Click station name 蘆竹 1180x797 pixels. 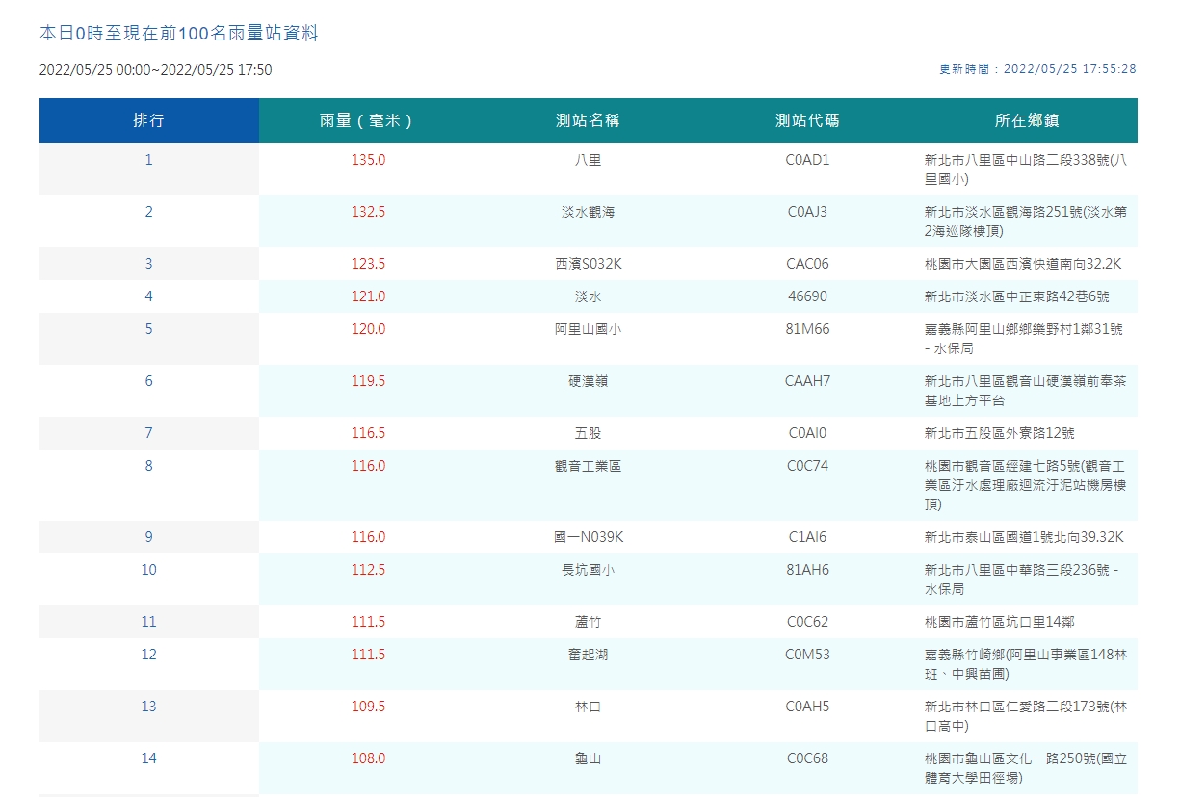588,622
